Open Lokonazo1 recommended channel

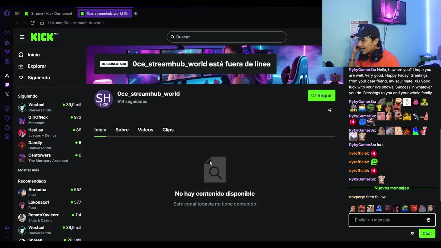tap(50, 205)
